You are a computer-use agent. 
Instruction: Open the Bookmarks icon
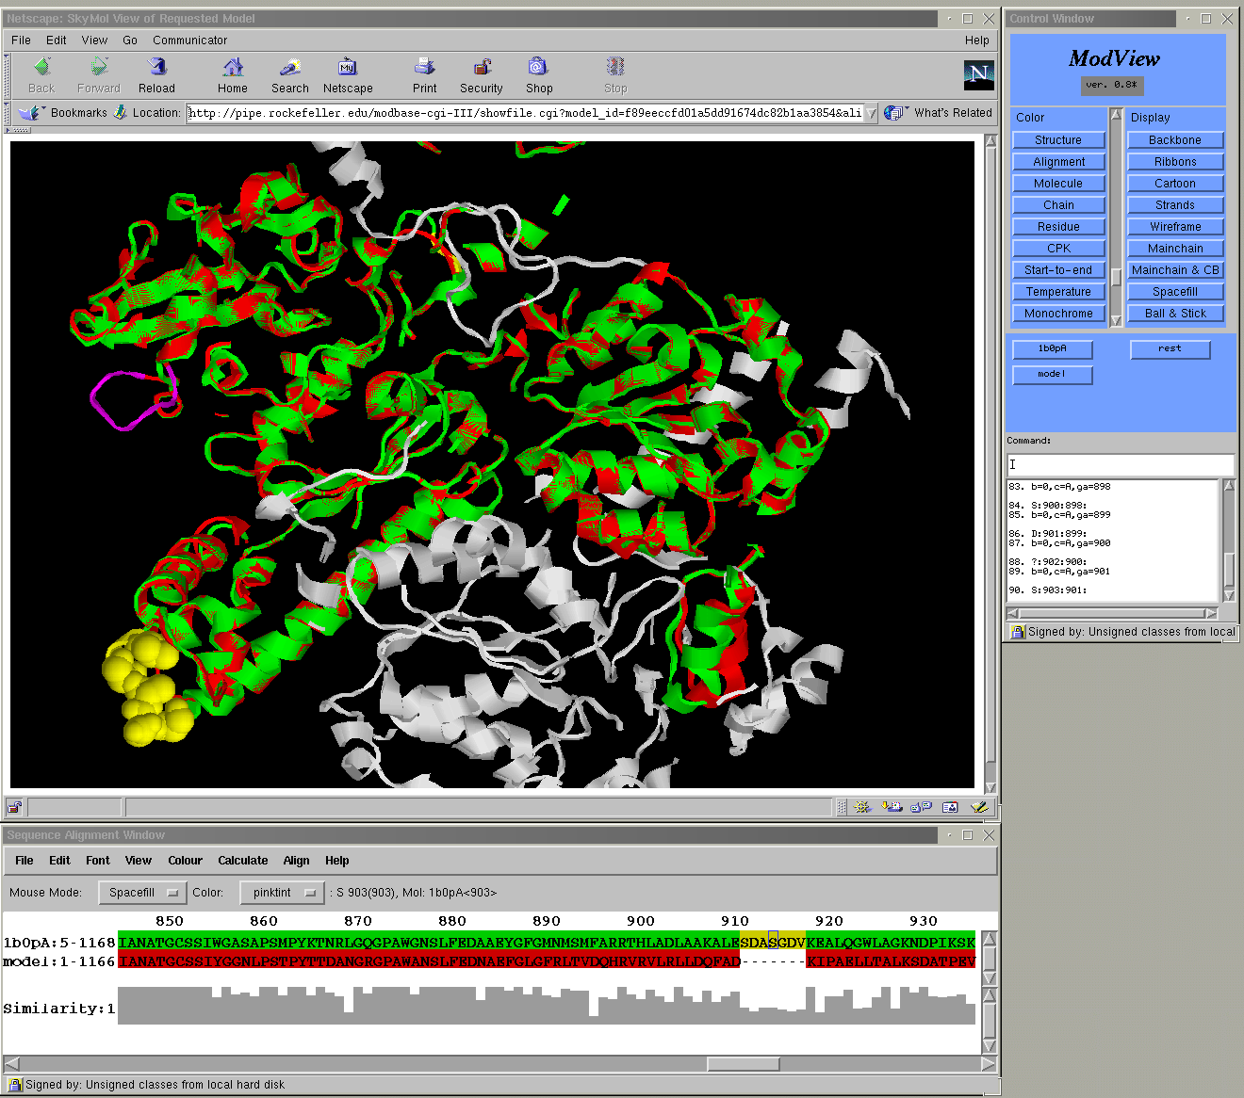click(x=30, y=113)
